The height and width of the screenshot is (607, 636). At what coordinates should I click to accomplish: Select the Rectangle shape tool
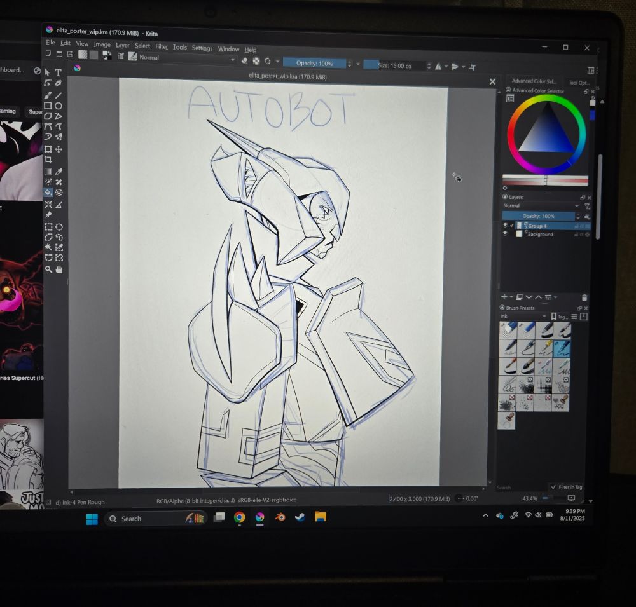pos(48,106)
